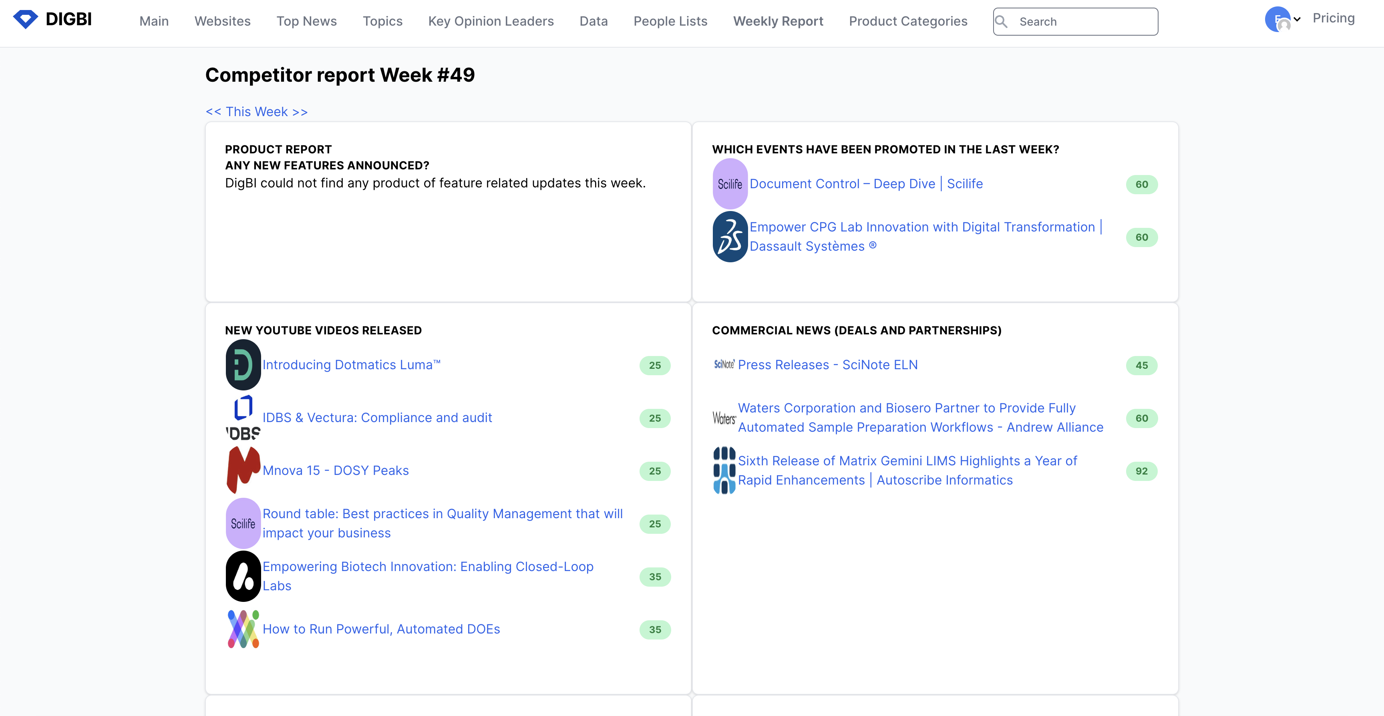The height and width of the screenshot is (716, 1384).
Task: Click the DIGBI diamond logo icon
Action: point(25,19)
